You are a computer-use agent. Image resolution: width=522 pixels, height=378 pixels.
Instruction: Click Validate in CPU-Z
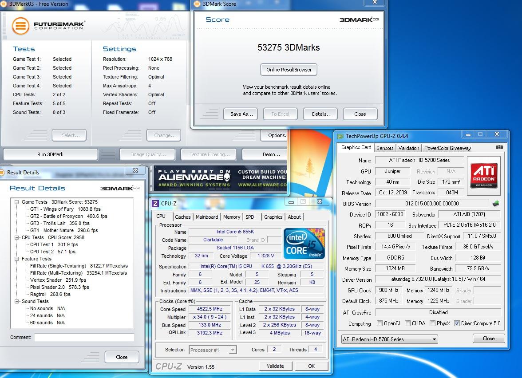(x=275, y=366)
